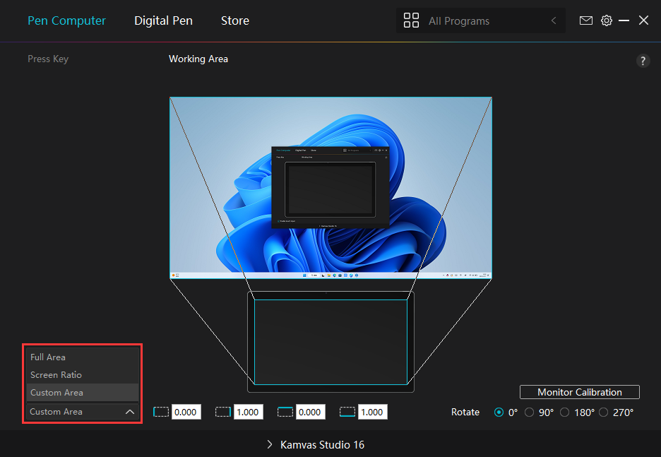The height and width of the screenshot is (457, 661).
Task: Open the Press Key section
Action: 48,59
